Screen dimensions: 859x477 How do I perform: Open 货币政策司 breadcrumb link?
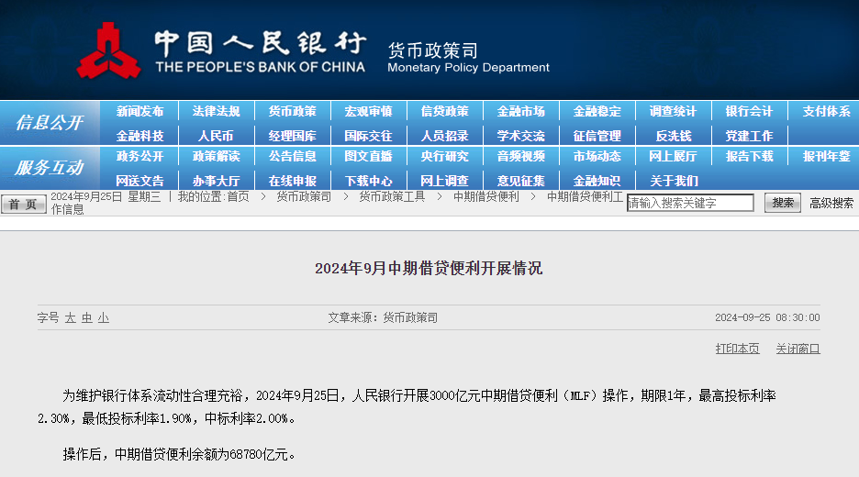point(304,196)
